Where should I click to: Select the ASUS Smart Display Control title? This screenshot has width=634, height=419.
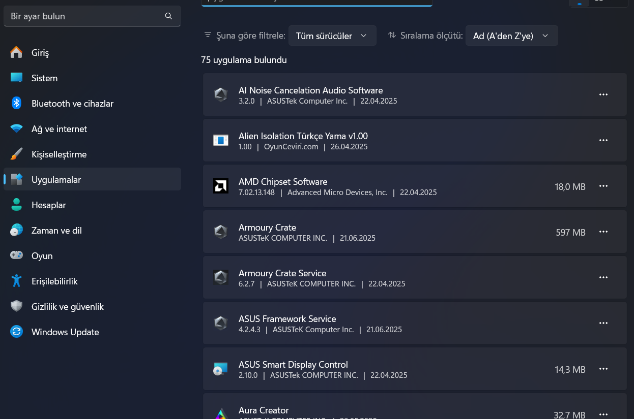293,365
